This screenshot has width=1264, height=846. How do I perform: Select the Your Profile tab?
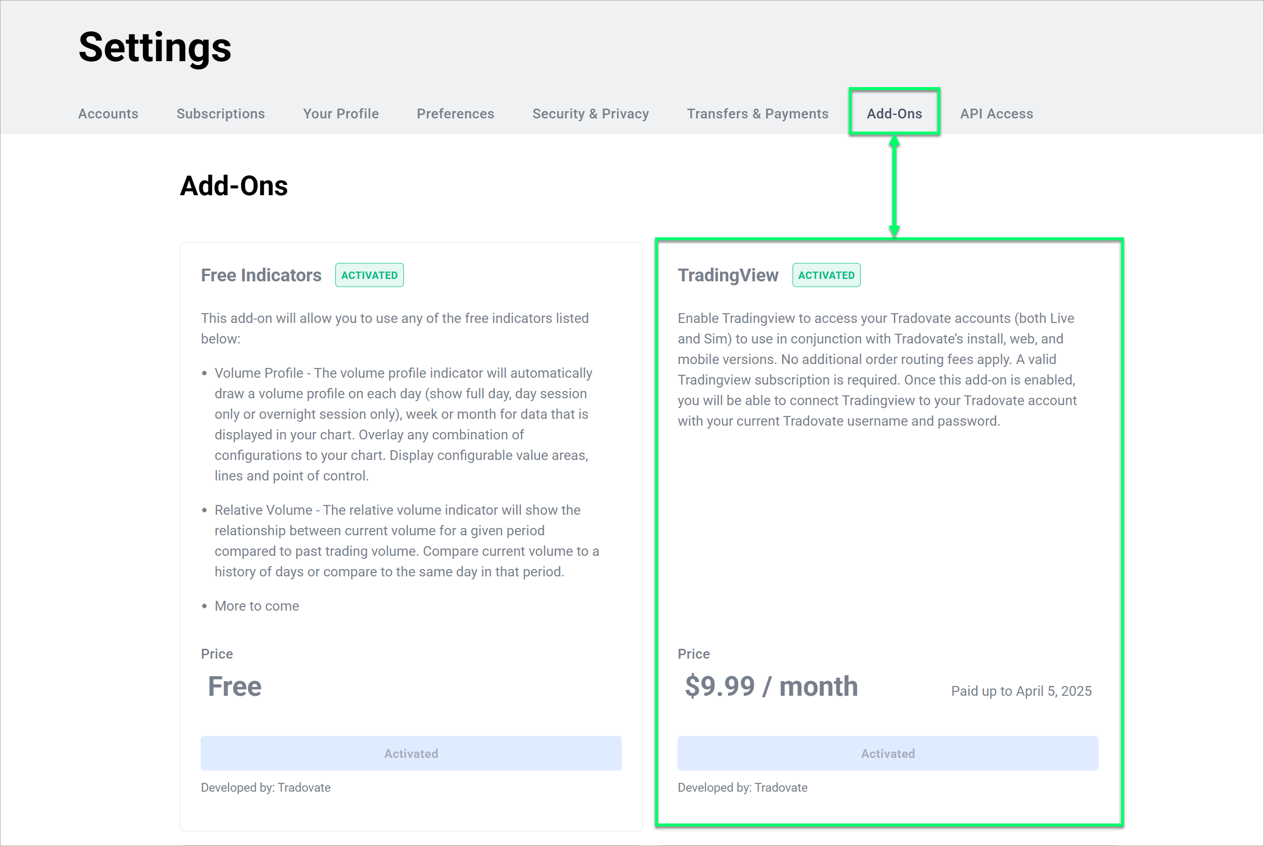coord(341,114)
